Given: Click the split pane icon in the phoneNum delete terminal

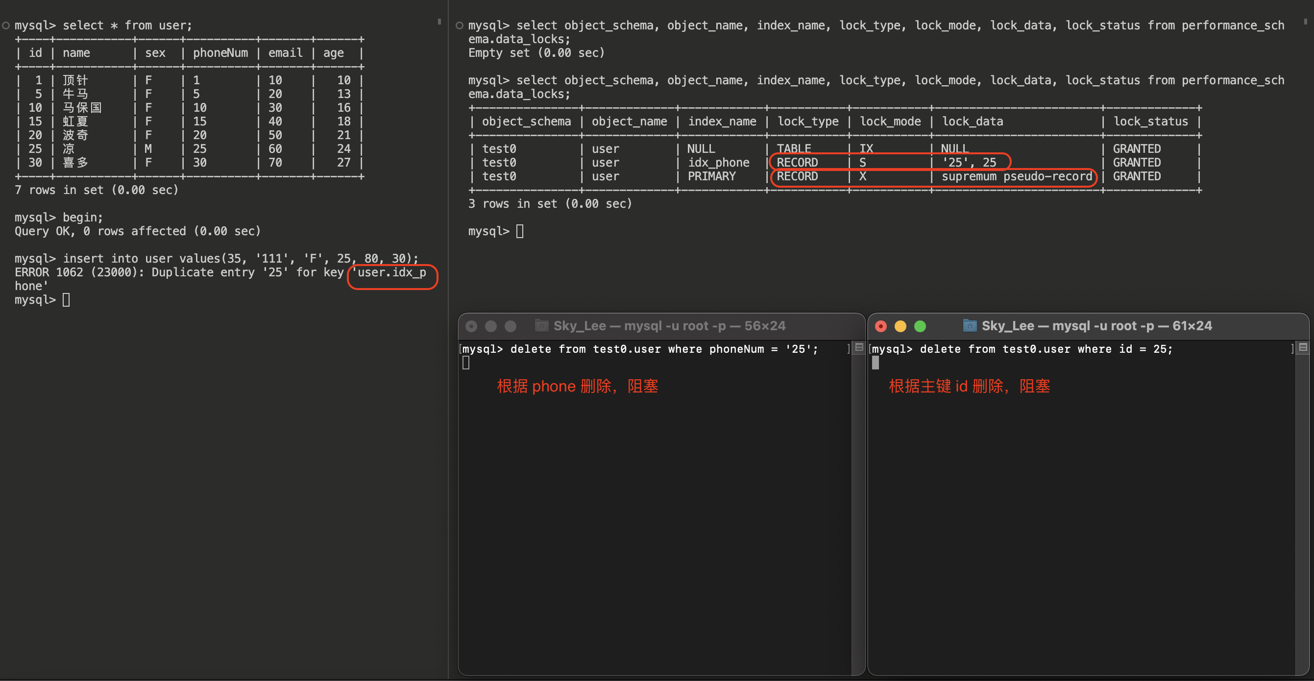Looking at the screenshot, I should tap(859, 347).
